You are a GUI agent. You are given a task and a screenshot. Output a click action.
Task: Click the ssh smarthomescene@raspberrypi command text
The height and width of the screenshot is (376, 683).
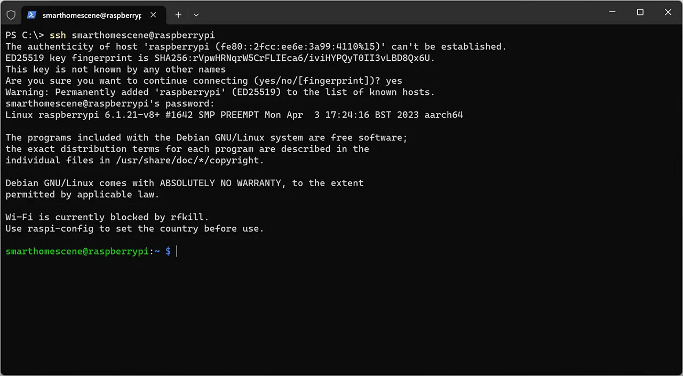pos(131,35)
